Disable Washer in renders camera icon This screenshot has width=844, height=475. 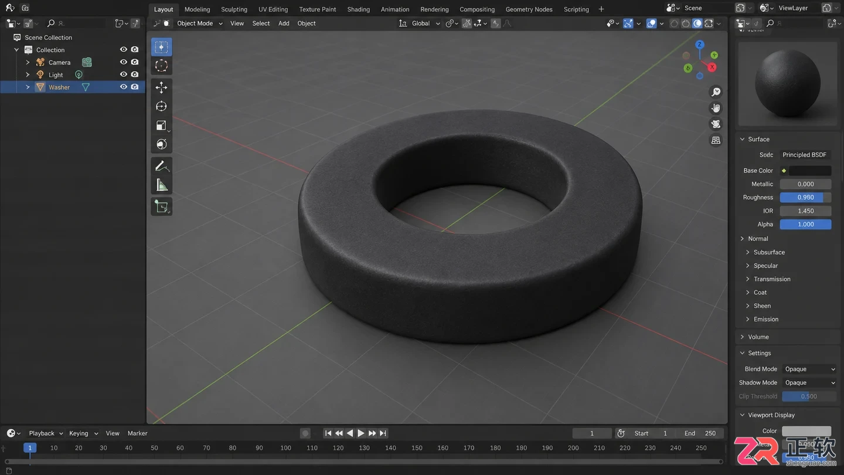135,87
